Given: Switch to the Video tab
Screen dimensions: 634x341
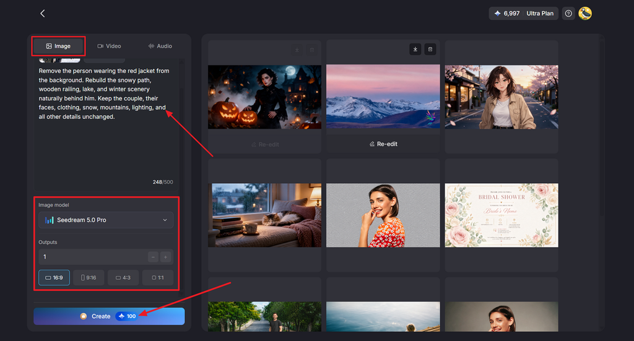Looking at the screenshot, I should [x=109, y=46].
